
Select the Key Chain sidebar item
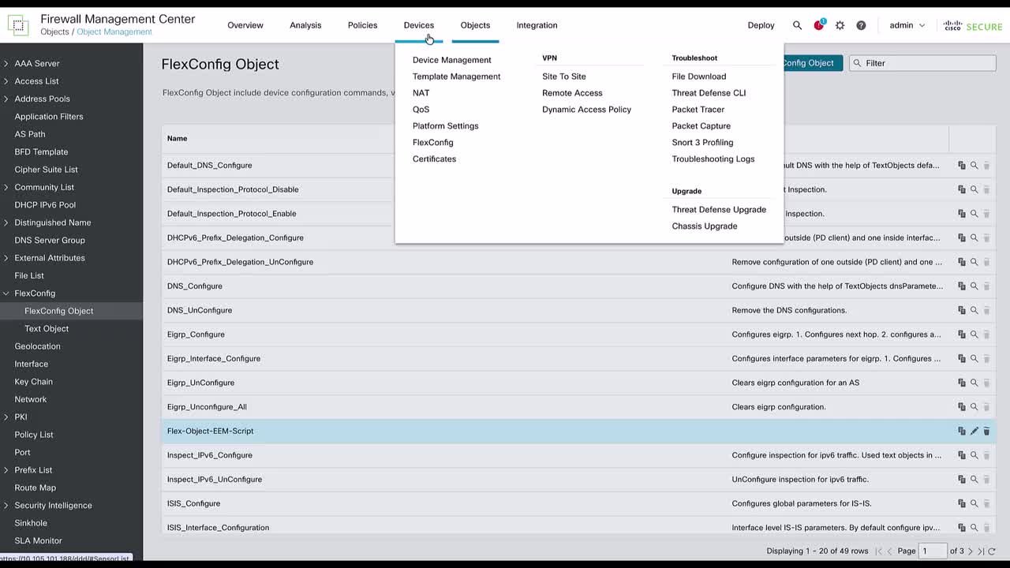coord(33,382)
